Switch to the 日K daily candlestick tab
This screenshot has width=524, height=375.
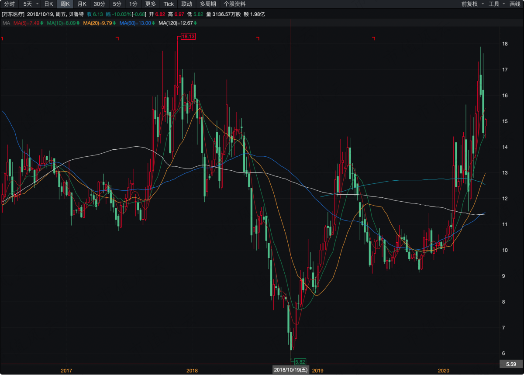pyautogui.click(x=49, y=4)
